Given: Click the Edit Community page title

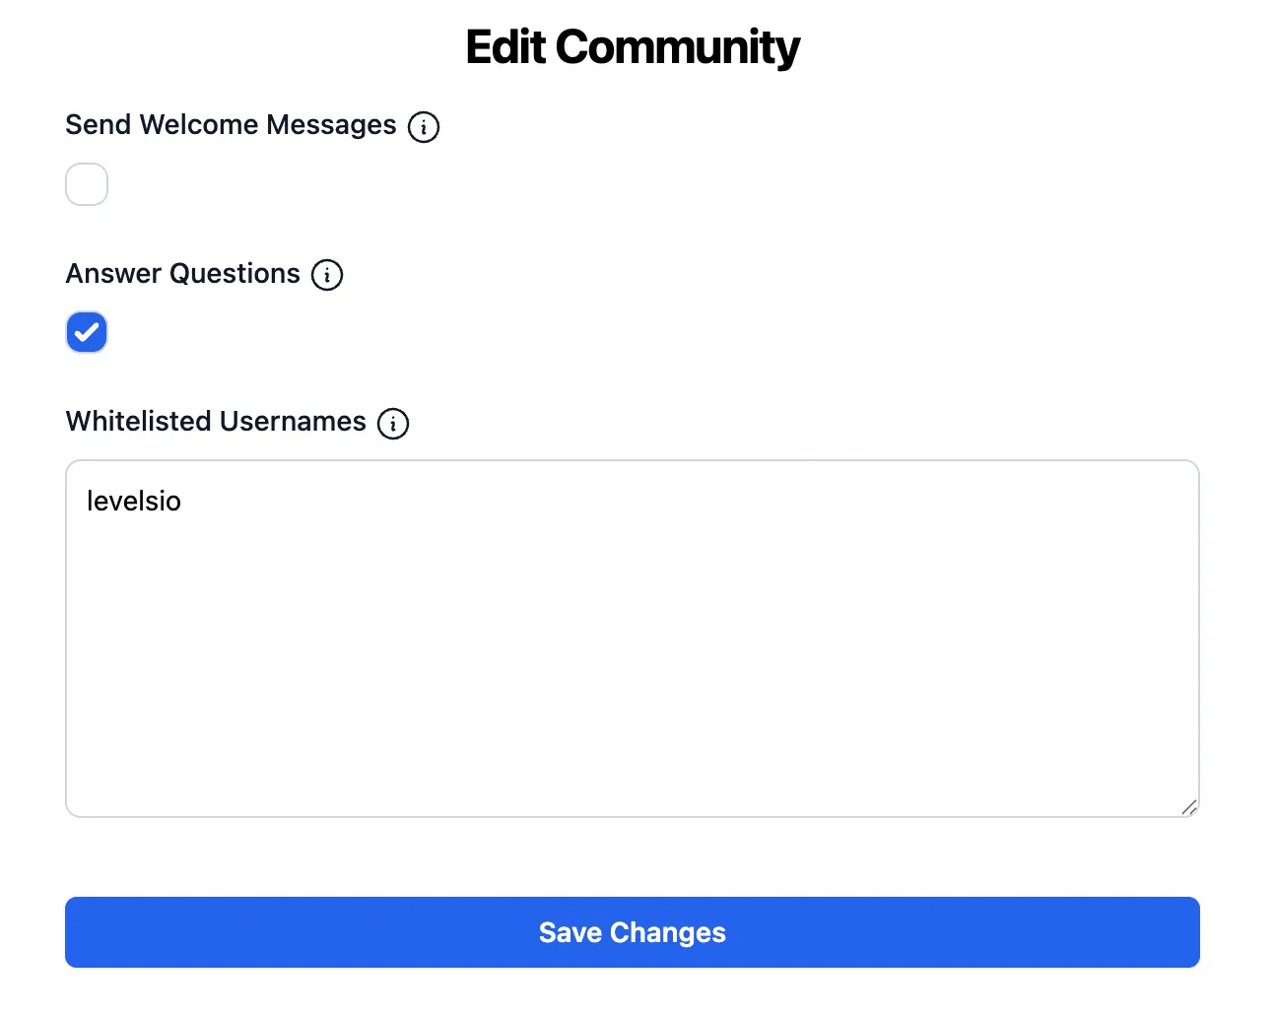Looking at the screenshot, I should (x=632, y=46).
